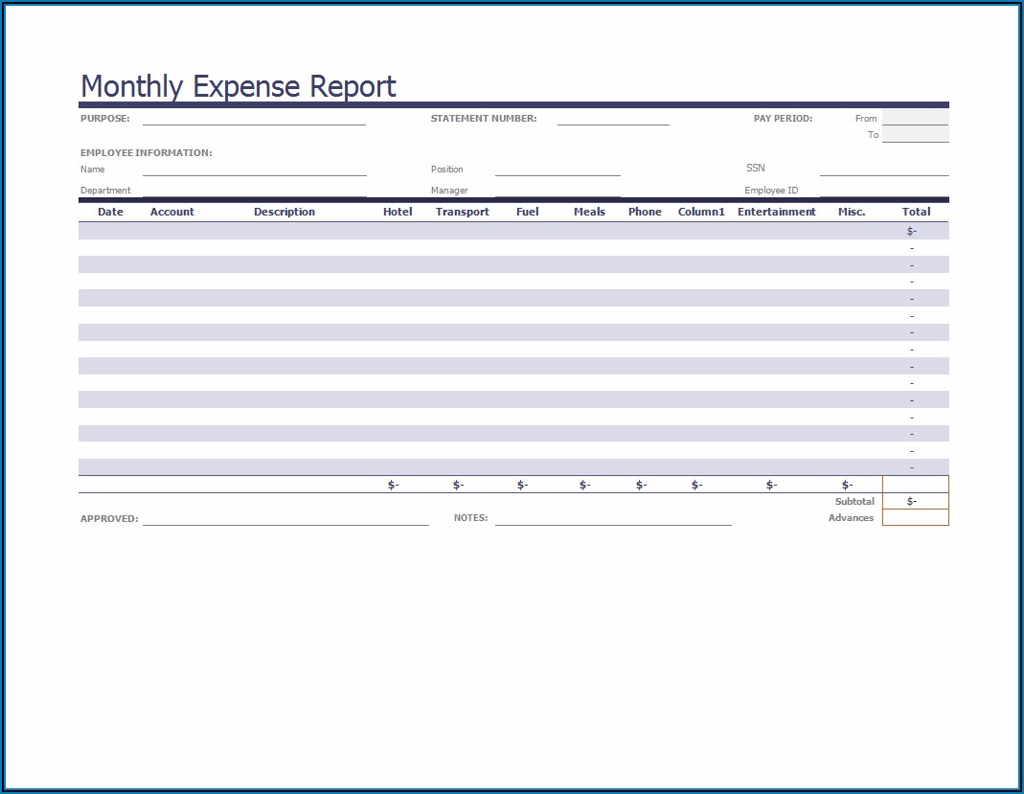The width and height of the screenshot is (1024, 794).
Task: Select the Statement Number field
Action: click(x=613, y=119)
